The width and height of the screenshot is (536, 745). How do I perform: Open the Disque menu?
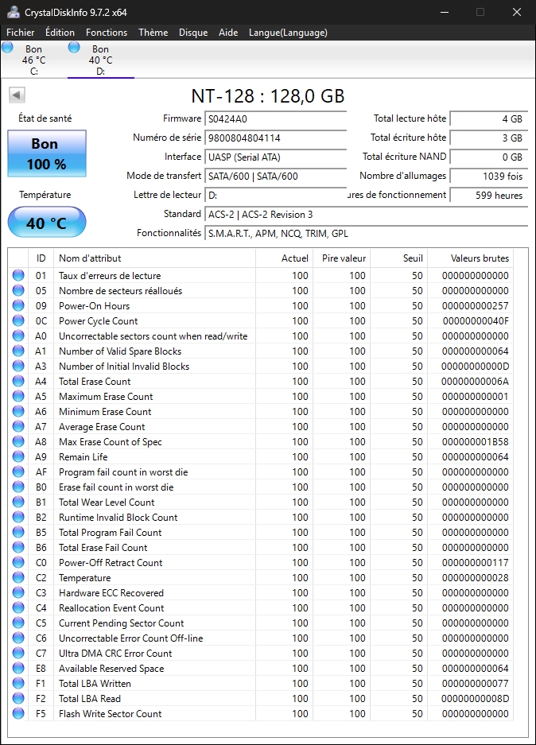pos(193,33)
